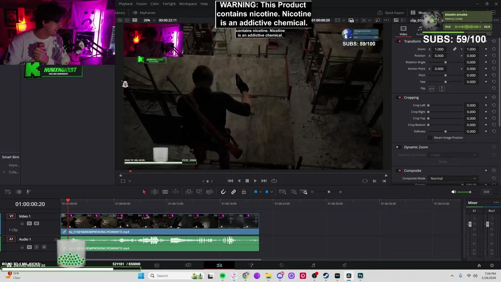501x282 pixels.
Task: Click the Replace Clip toolbar icon
Action: 209,192
